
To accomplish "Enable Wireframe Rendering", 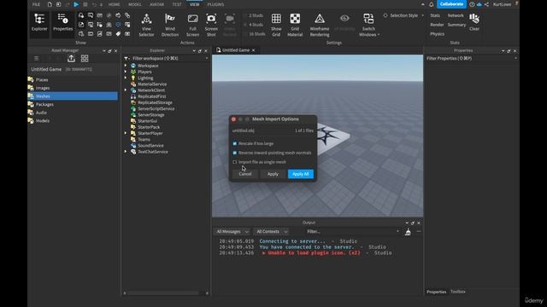I will [x=320, y=25].
